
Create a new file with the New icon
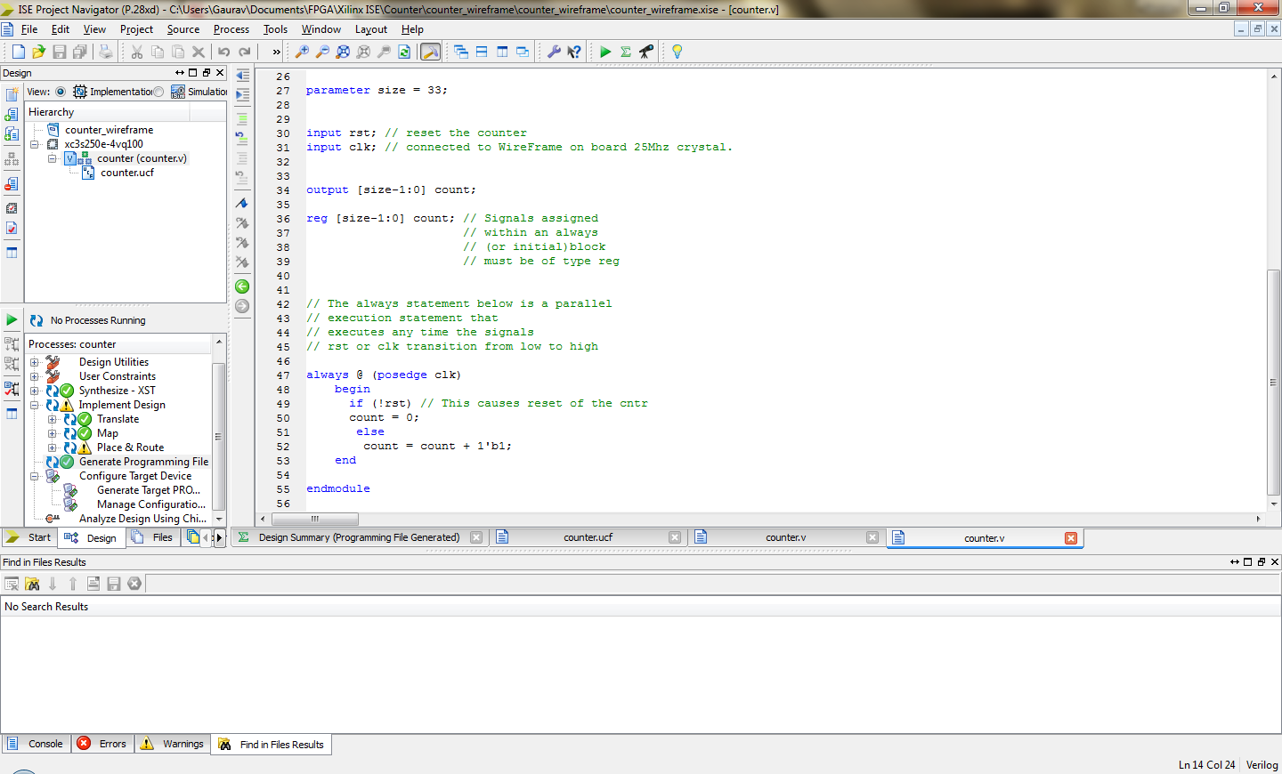[16, 51]
